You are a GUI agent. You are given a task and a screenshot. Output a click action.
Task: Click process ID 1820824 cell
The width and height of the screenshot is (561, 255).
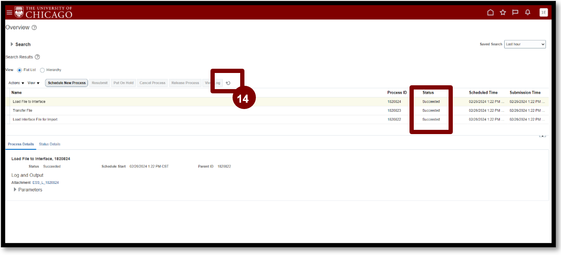(x=394, y=102)
